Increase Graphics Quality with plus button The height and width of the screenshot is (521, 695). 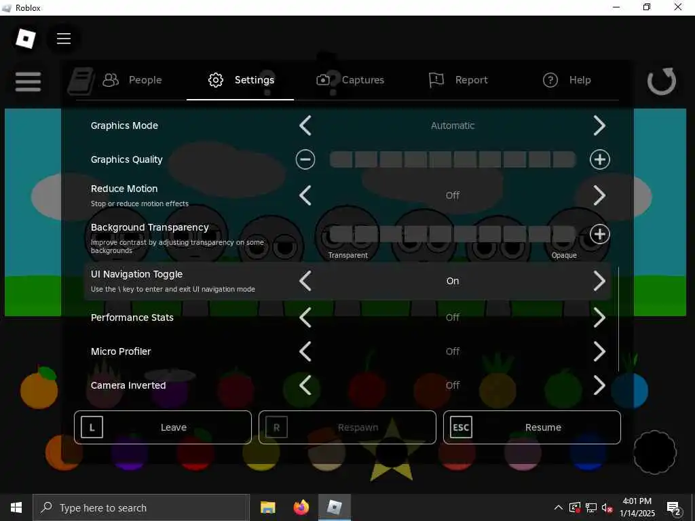click(600, 159)
